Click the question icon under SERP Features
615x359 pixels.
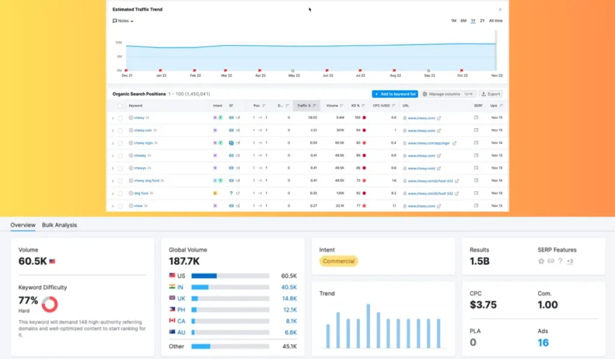[560, 261]
